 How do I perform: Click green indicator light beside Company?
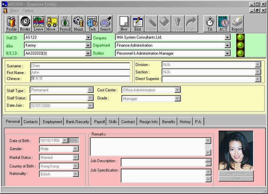click(x=240, y=38)
